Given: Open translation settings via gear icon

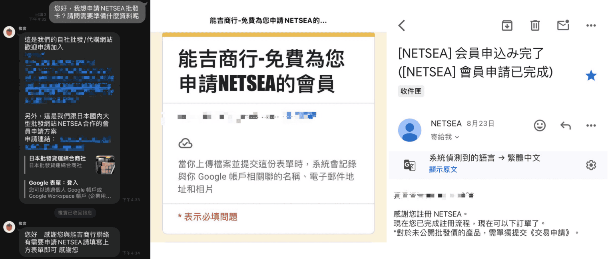Looking at the screenshot, I should point(591,165).
